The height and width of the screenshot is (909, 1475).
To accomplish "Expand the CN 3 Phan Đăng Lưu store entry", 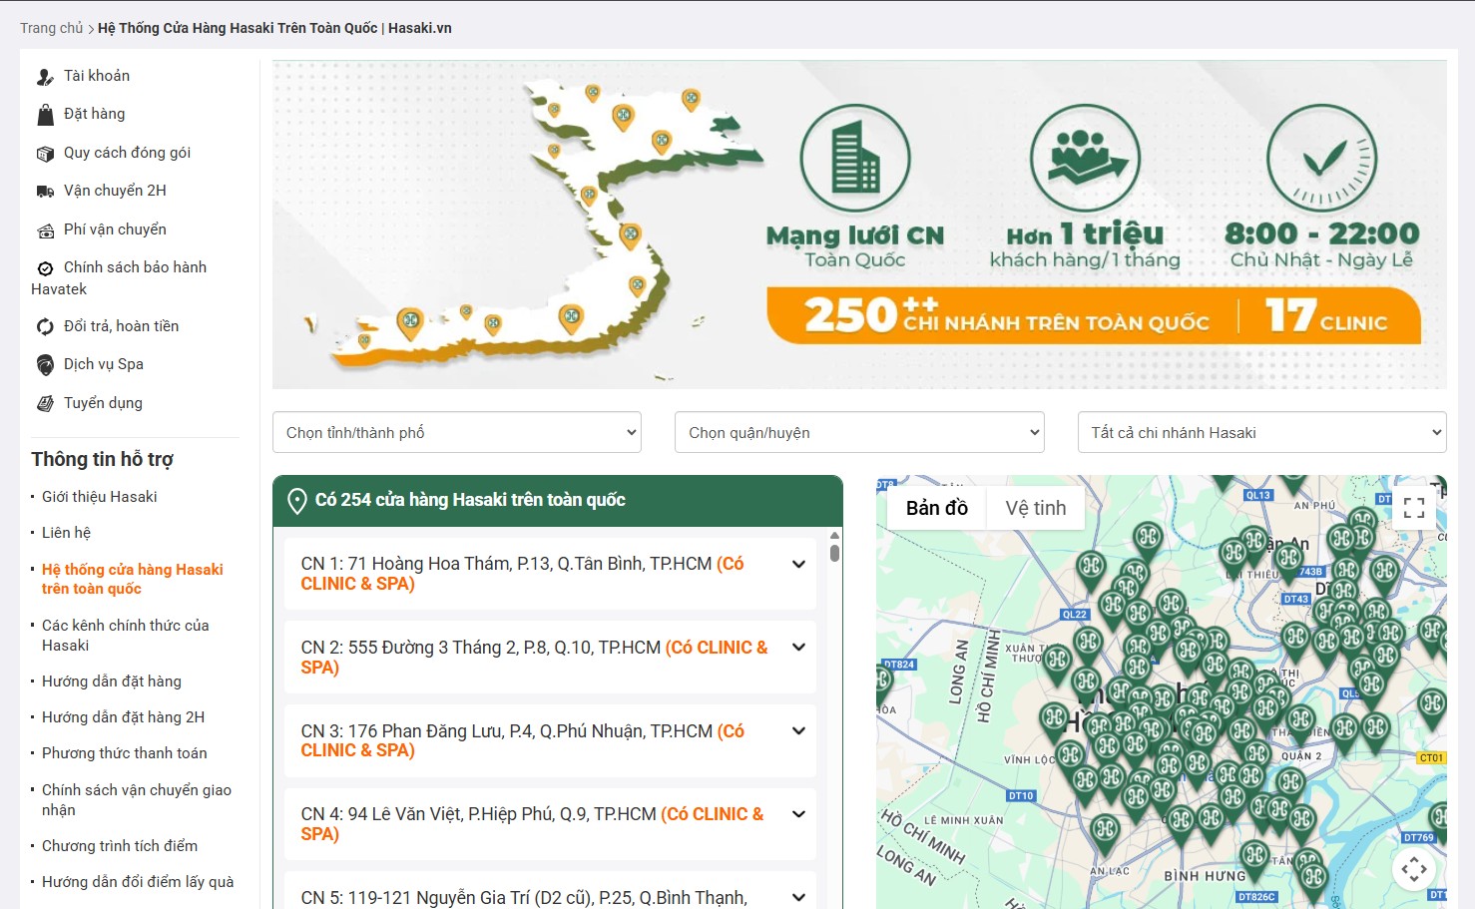I will click(x=798, y=731).
